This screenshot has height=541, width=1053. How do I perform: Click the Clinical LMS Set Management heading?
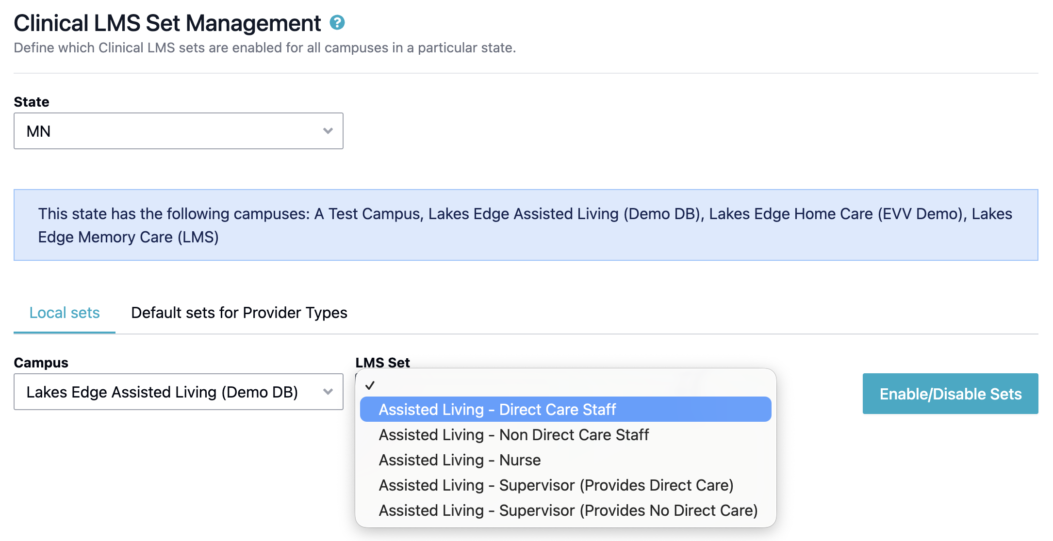pyautogui.click(x=167, y=23)
